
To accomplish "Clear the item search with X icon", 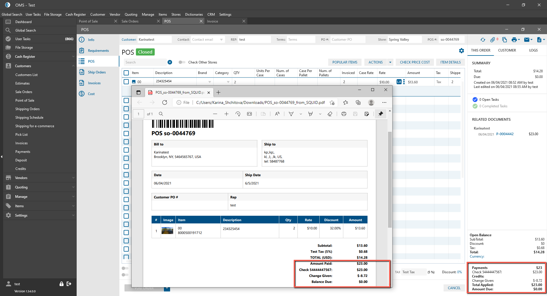I will [x=170, y=62].
